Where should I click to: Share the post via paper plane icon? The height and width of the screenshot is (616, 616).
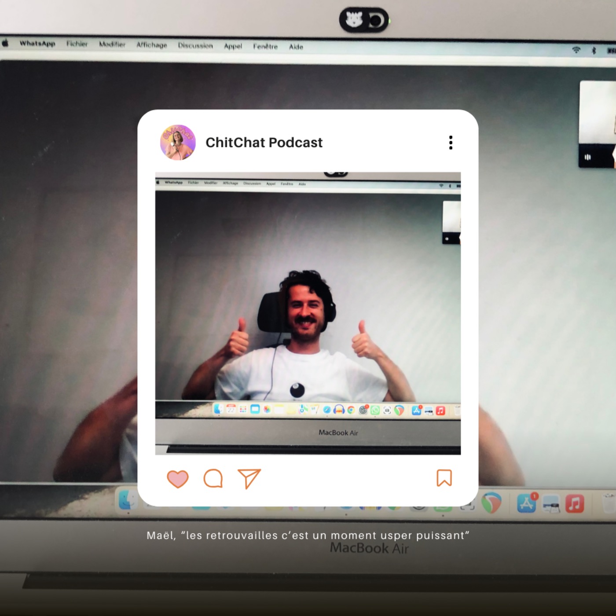coord(249,479)
